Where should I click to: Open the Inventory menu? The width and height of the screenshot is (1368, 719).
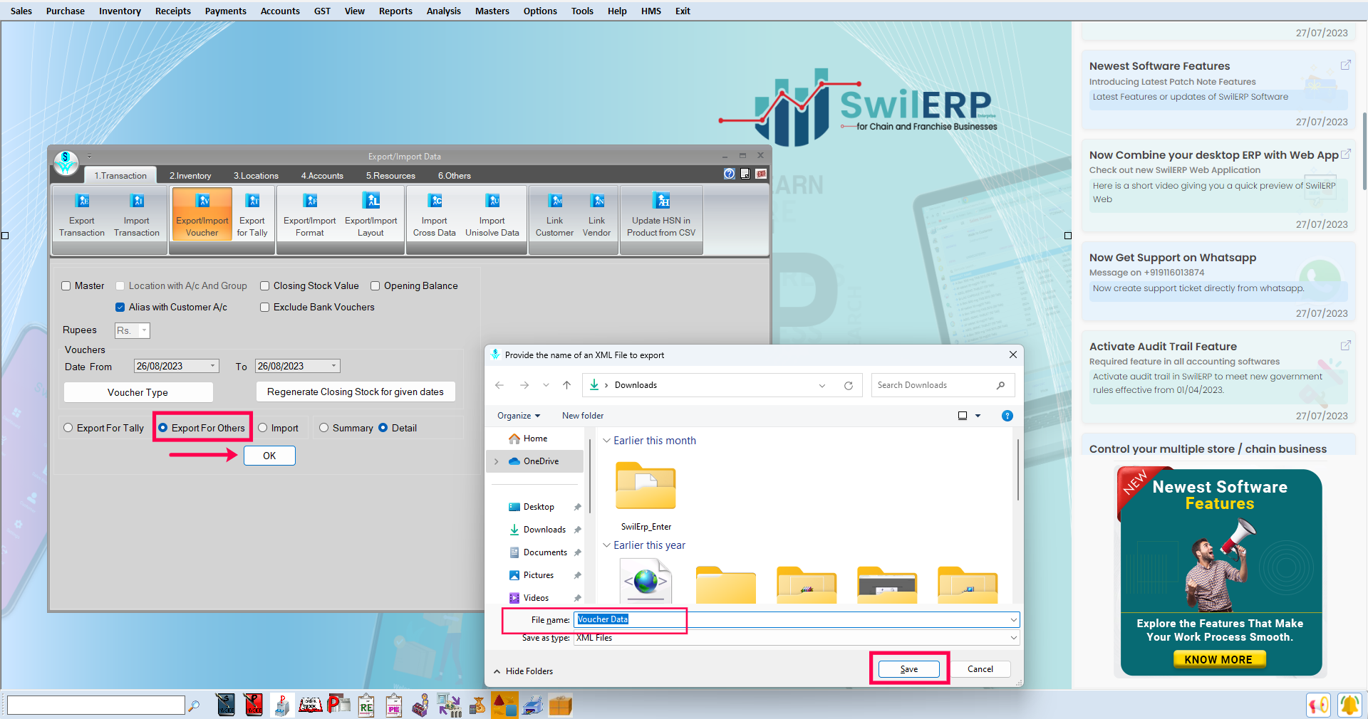coord(120,11)
